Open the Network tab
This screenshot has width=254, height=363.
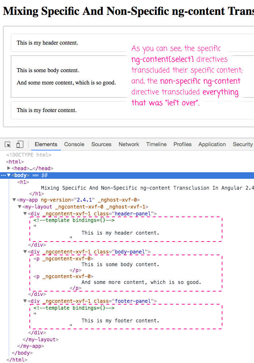pyautogui.click(x=129, y=144)
